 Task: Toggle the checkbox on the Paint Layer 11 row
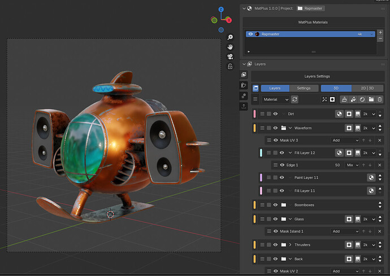click(275, 178)
